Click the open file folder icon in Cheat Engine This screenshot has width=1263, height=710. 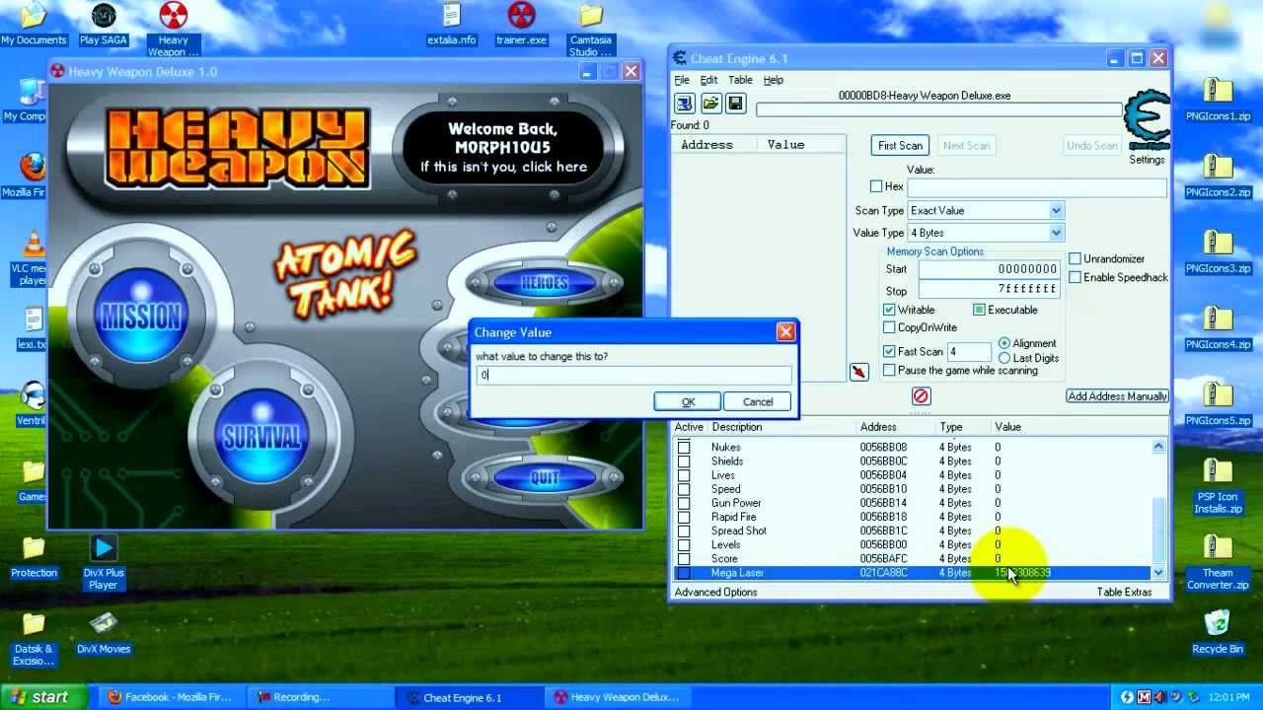(710, 104)
